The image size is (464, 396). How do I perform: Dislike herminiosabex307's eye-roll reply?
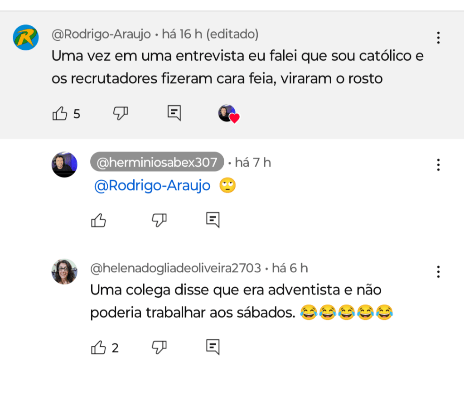click(x=159, y=220)
